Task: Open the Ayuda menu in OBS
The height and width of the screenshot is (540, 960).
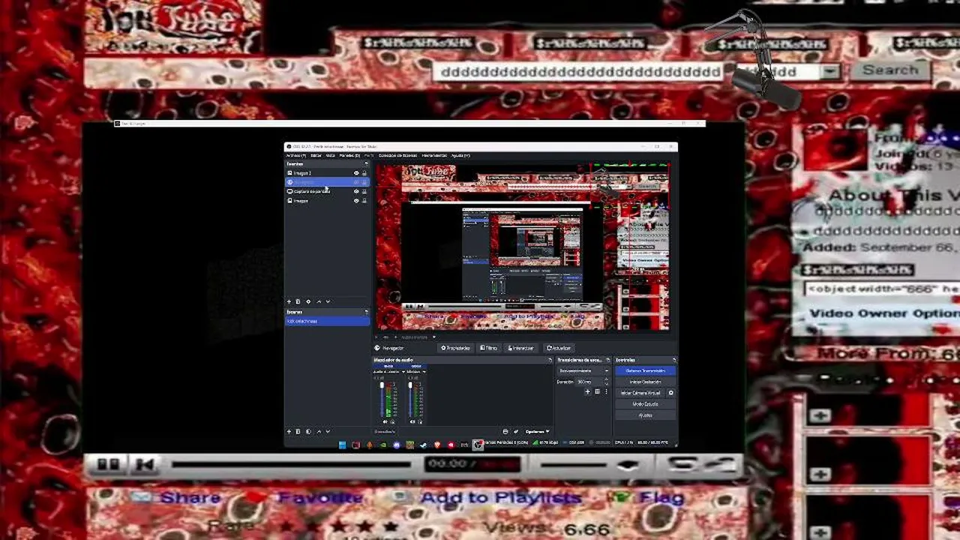Action: coord(460,155)
